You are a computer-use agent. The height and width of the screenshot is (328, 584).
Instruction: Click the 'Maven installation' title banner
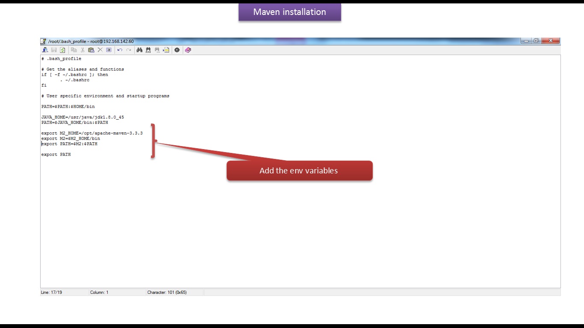click(289, 12)
